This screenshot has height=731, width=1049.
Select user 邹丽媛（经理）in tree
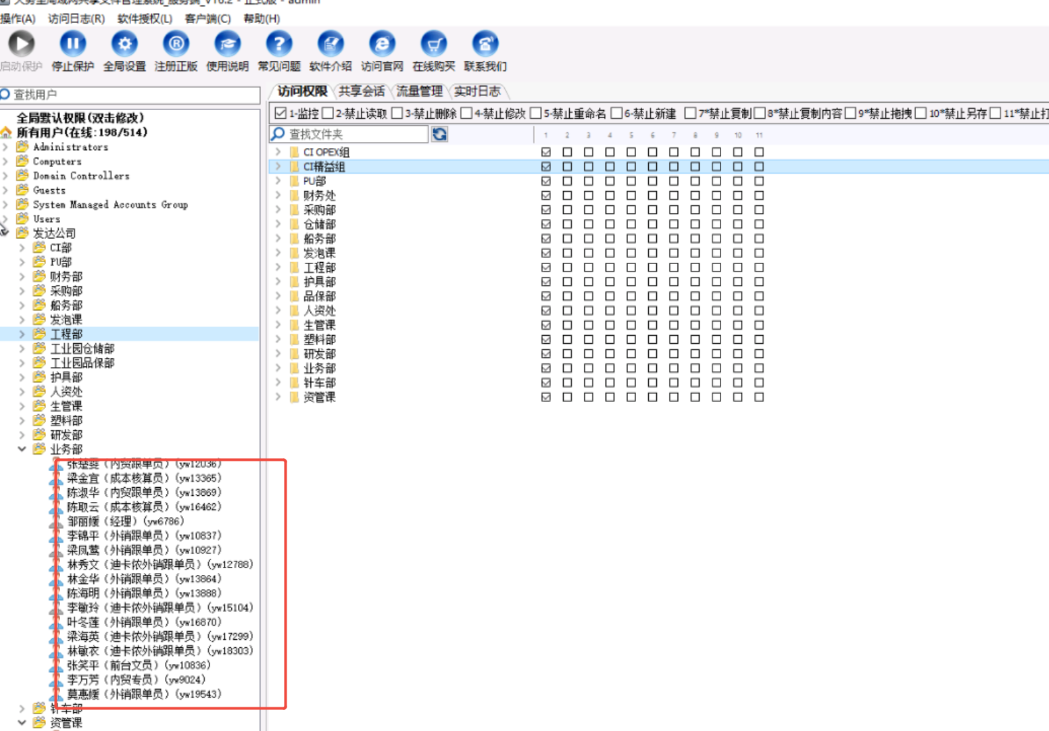tap(125, 521)
